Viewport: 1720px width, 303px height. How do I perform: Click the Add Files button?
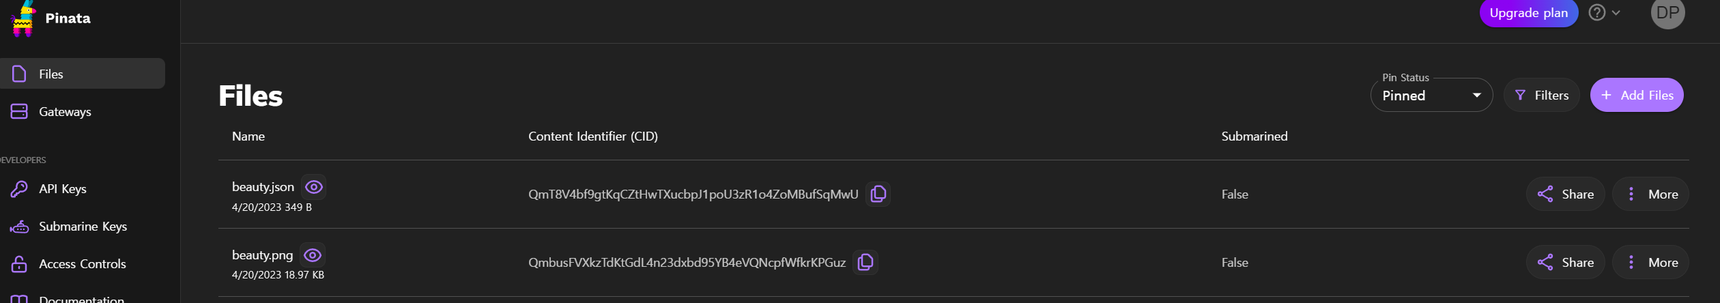pos(1636,96)
